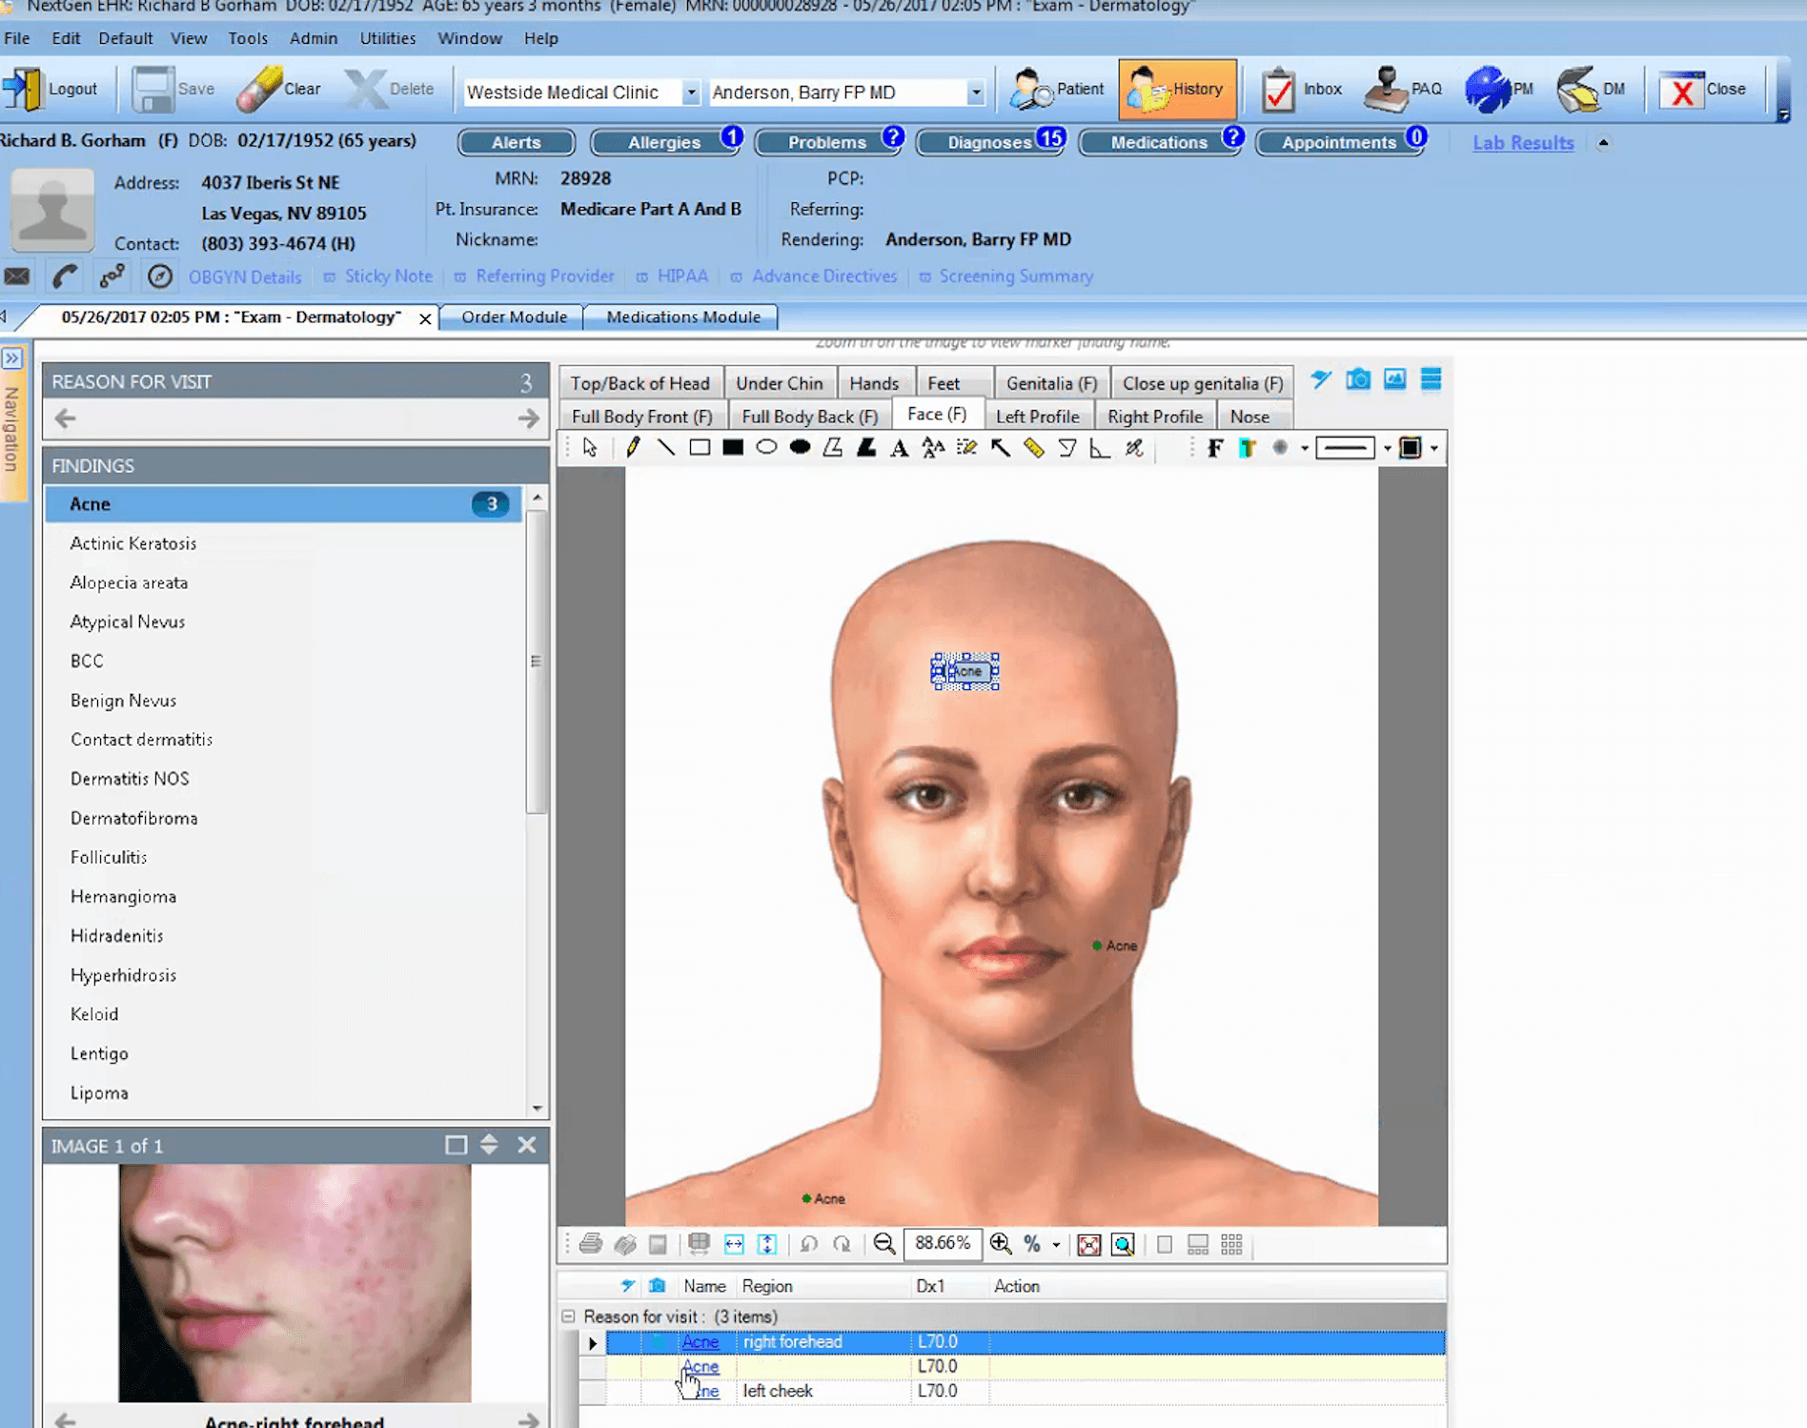
Task: Click the Rotate Left icon
Action: click(x=808, y=1244)
